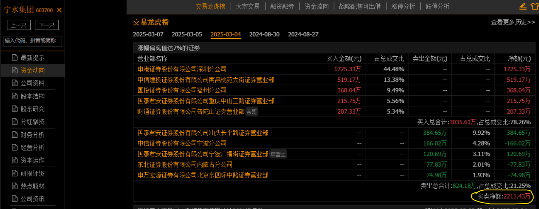Click the document icon beside 股东研究

click(x=15, y=109)
